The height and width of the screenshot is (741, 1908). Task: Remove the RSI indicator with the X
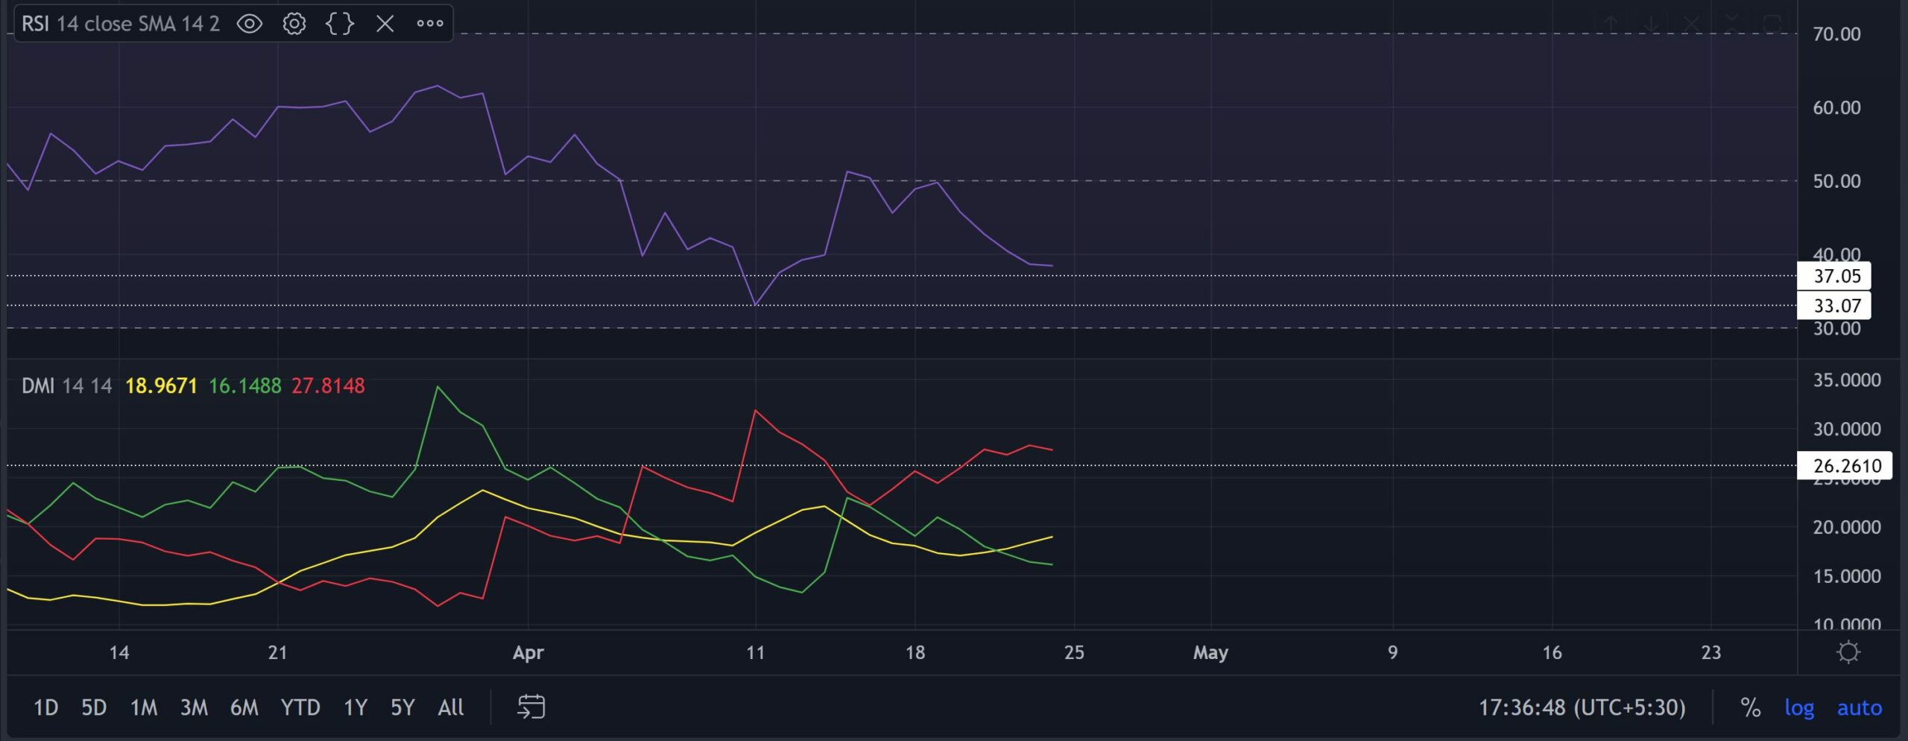385,23
